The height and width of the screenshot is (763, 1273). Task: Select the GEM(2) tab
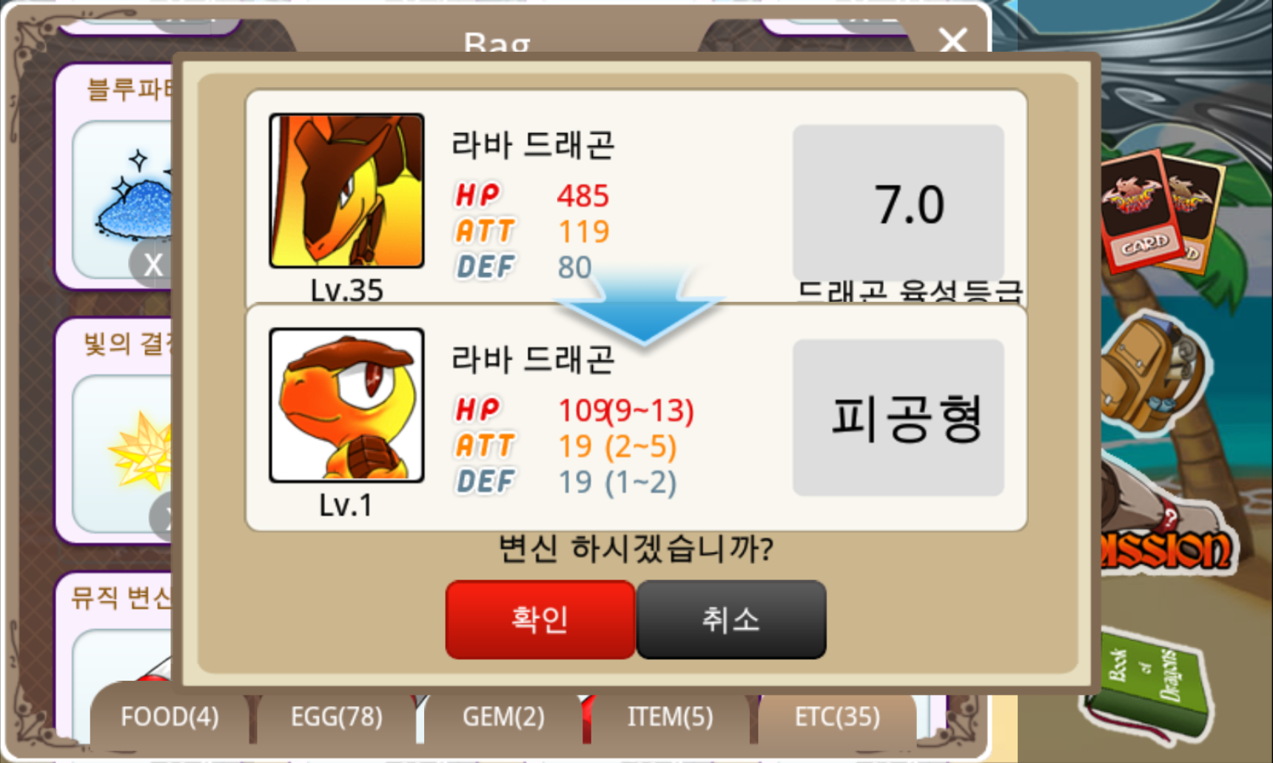[x=503, y=716]
